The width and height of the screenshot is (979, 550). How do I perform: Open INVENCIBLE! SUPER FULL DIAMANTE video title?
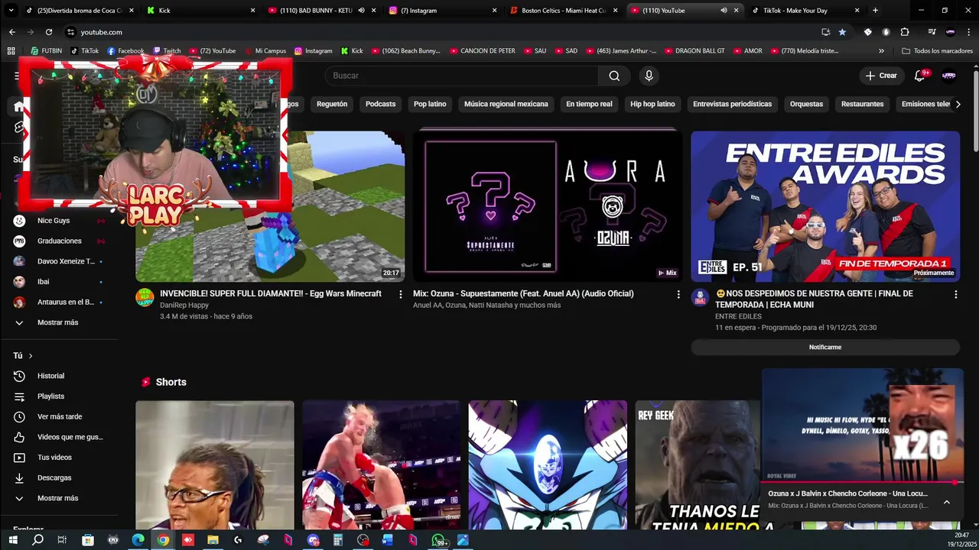270,293
